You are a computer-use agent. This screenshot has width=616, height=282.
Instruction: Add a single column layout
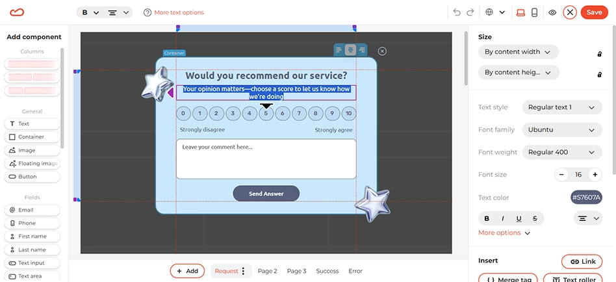[x=32, y=64]
